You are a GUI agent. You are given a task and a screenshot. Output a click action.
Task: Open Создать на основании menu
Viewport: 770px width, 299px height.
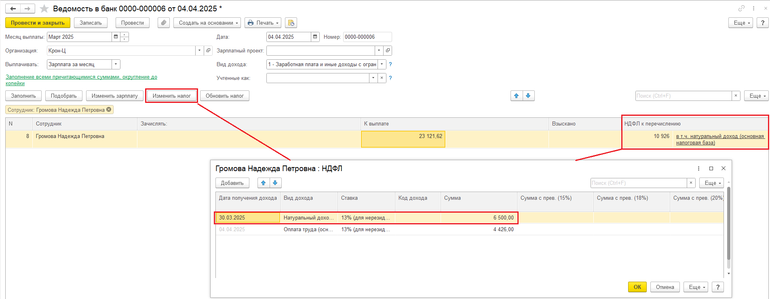coord(207,23)
